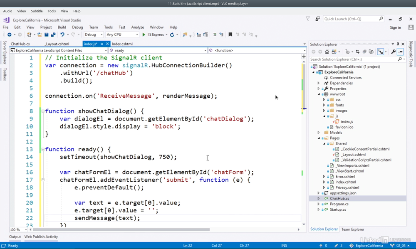Collapse the anonymous function outline at line 17
The image size is (416, 249).
coord(43,180)
